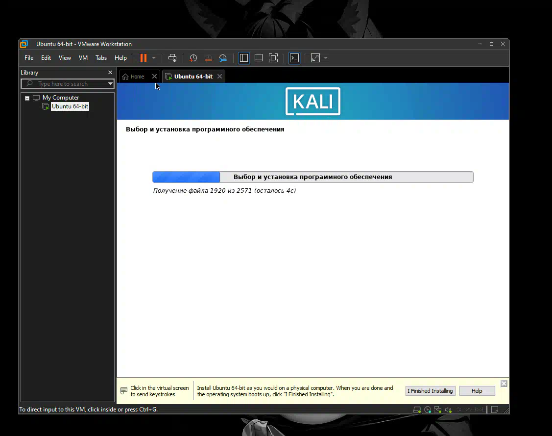552x436 pixels.
Task: Collapse the My Computer tree node
Action: click(x=27, y=98)
